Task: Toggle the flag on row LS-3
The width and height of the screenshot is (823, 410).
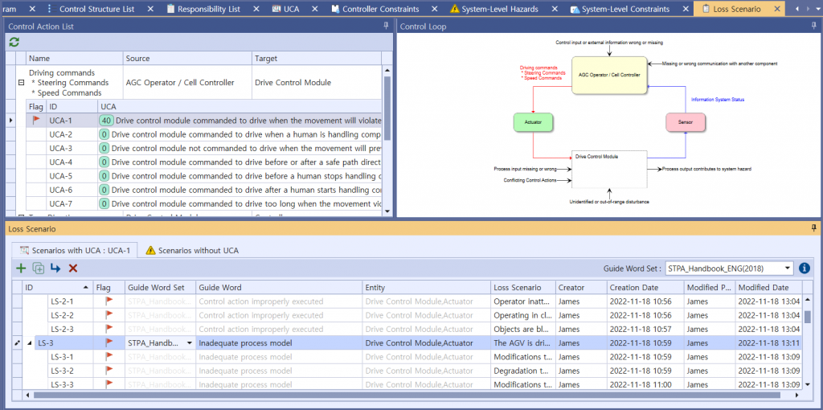Action: [x=109, y=342]
